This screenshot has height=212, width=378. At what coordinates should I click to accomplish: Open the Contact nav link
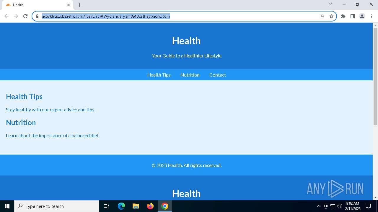point(218,75)
